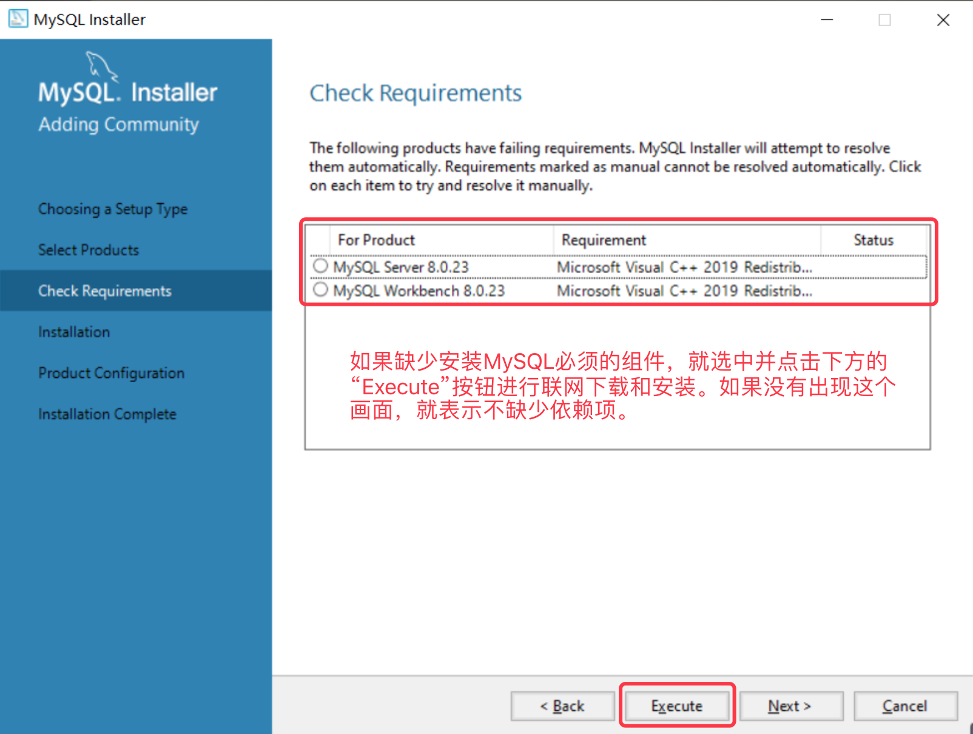Jump to the Installation step
973x734 pixels.
(74, 332)
